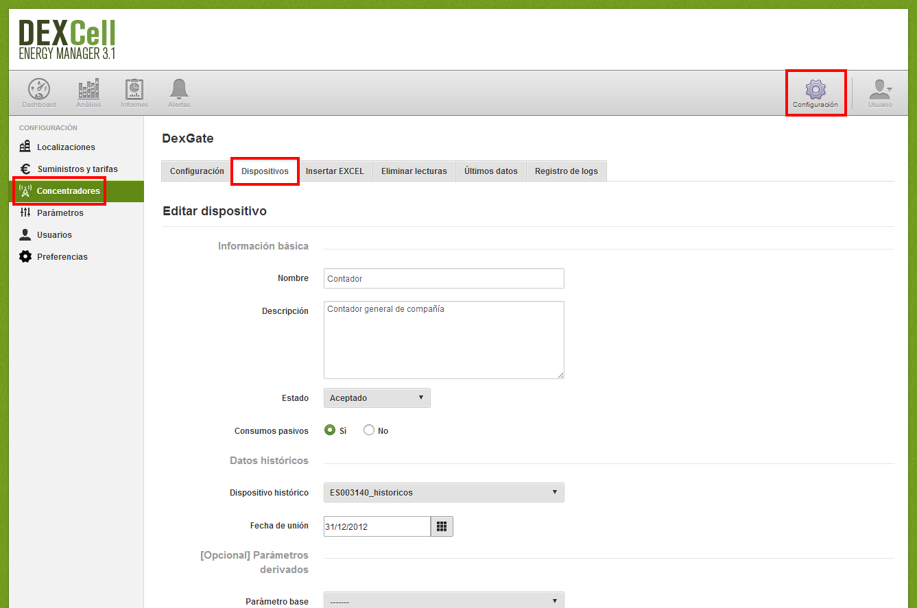Viewport: 917px width, 608px height.
Task: Open the Análisis bar chart icon
Action: click(x=88, y=89)
